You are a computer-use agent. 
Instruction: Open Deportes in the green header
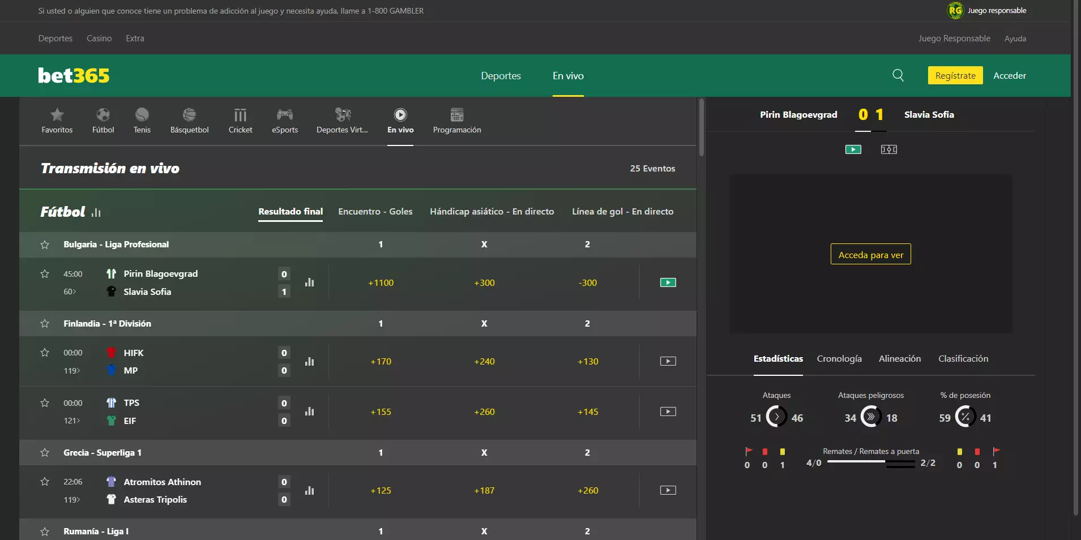(x=501, y=76)
